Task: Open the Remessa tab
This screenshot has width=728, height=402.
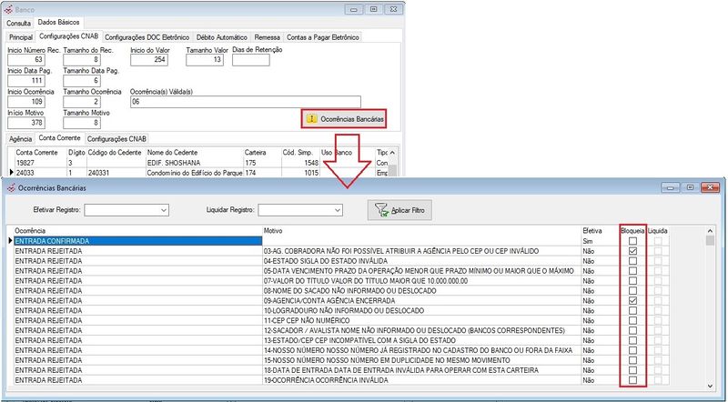Action: 267,37
